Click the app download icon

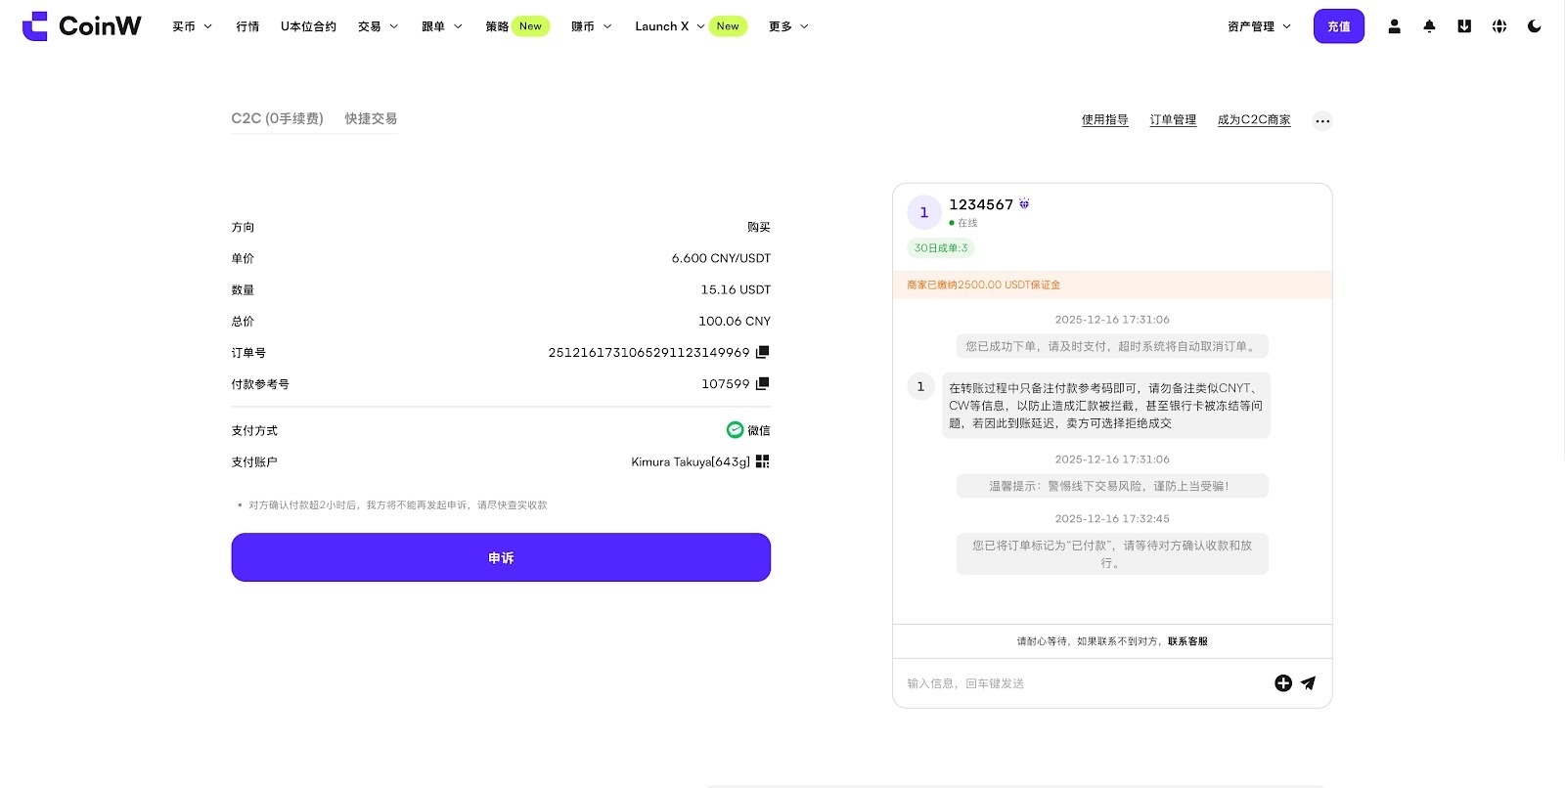(x=1464, y=26)
